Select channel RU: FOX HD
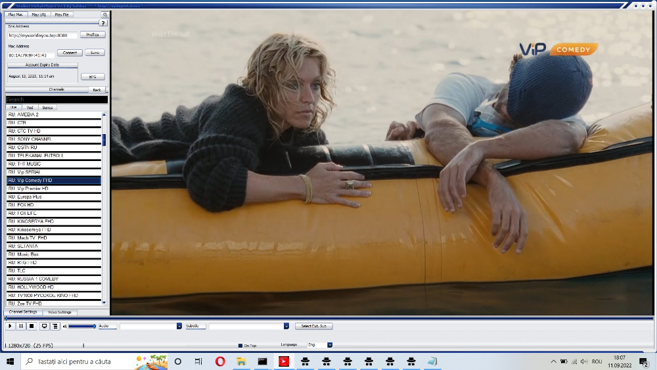Viewport: 657px width, 370px height. coord(54,205)
